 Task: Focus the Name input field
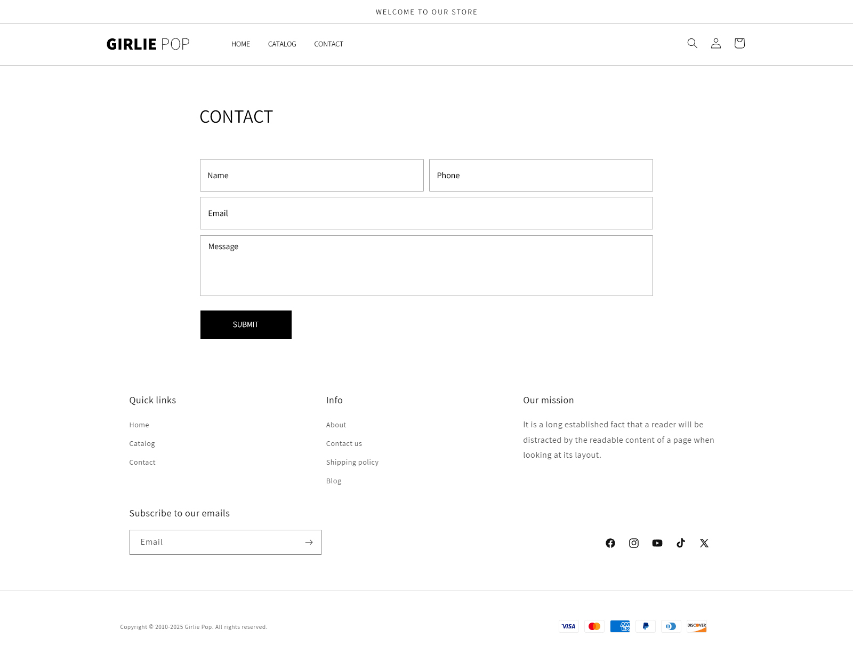[x=311, y=176]
